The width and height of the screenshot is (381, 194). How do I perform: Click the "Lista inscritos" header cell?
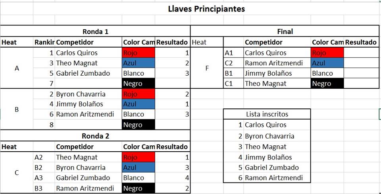click(x=267, y=114)
